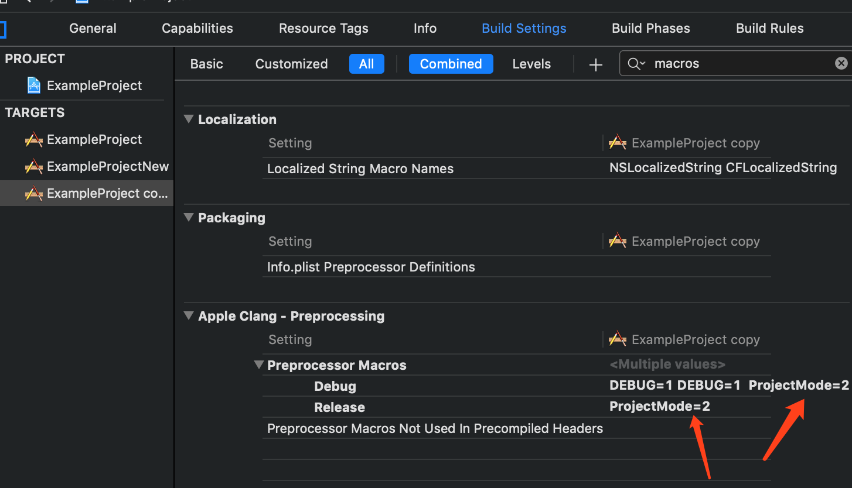Collapse the Localization section
This screenshot has width=852, height=488.
[189, 119]
